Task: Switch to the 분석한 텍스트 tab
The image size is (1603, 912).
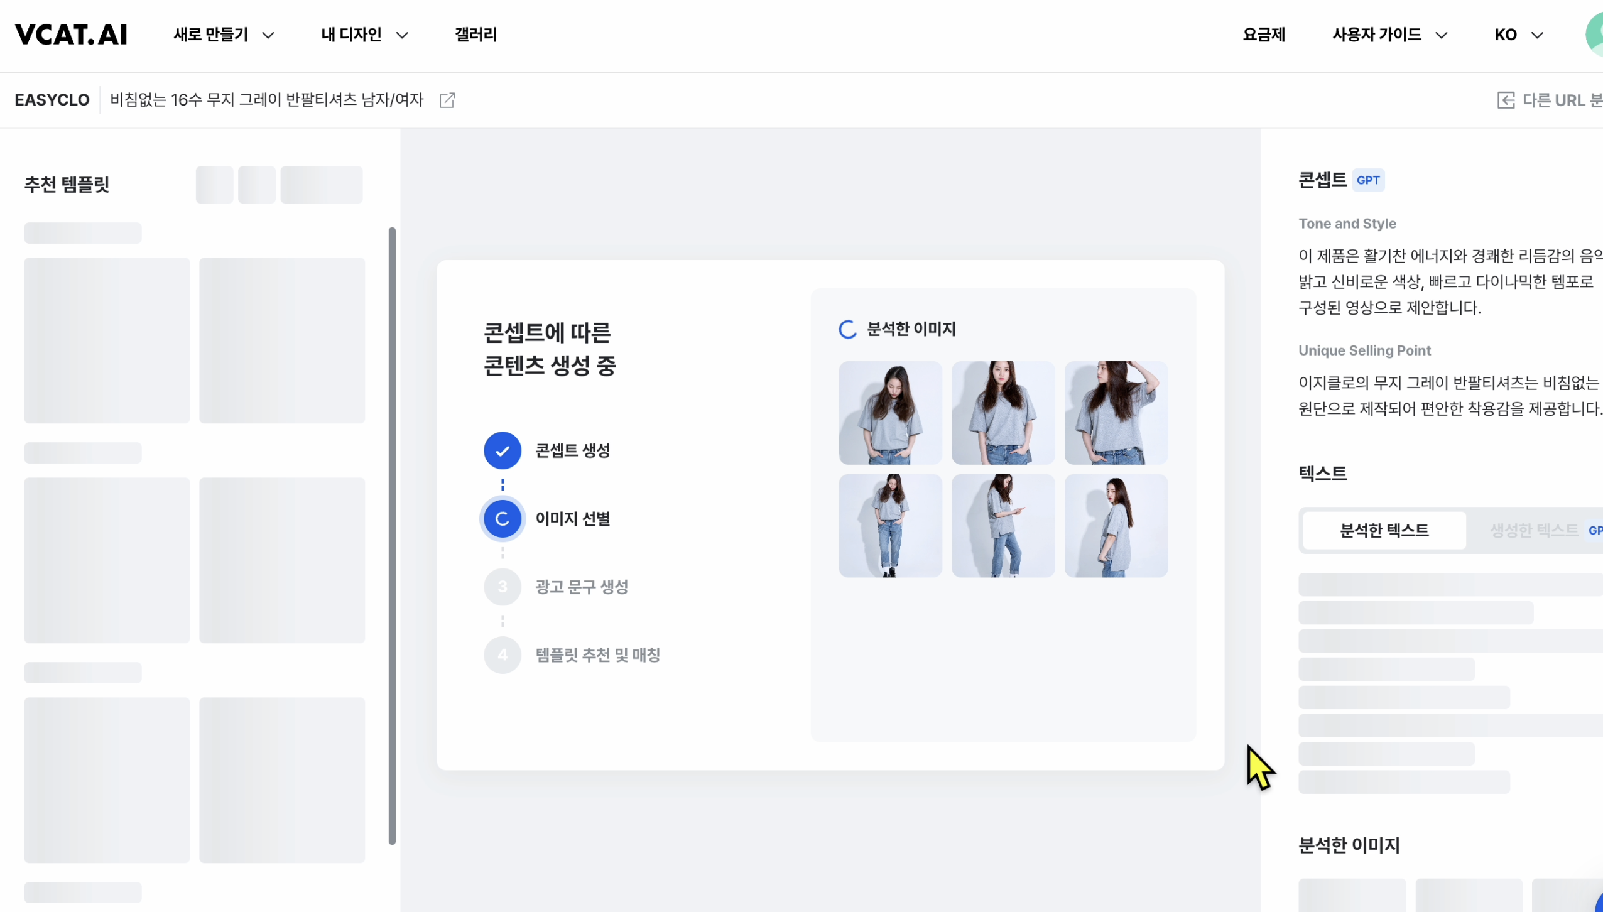Action: pyautogui.click(x=1384, y=530)
